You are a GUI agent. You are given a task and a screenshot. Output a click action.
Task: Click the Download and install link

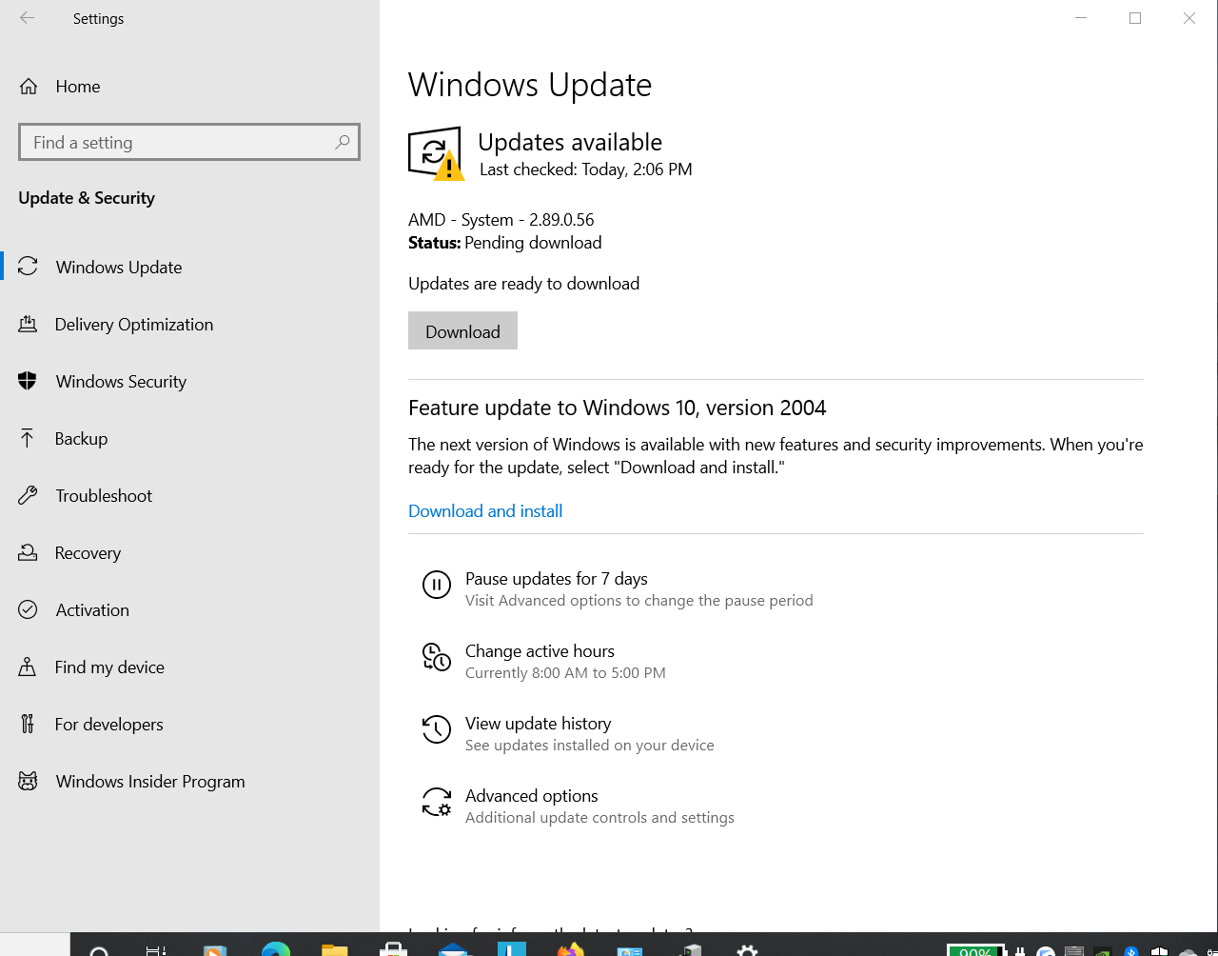point(485,511)
